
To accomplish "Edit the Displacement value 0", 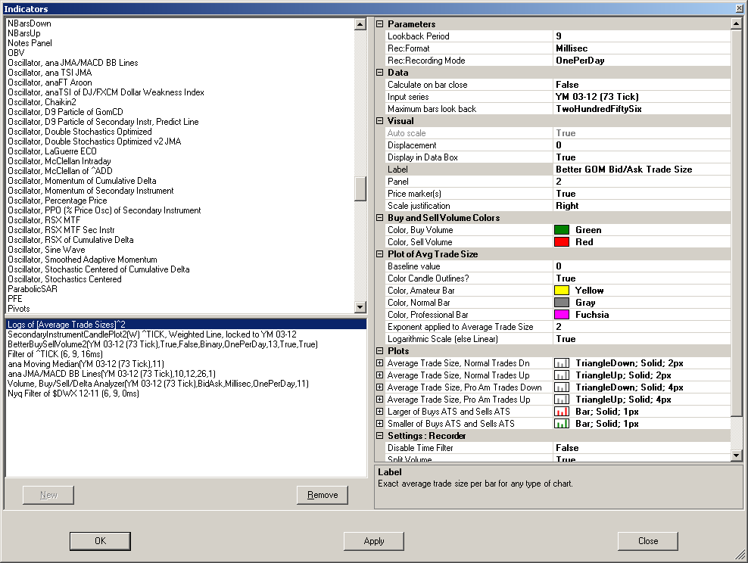I will (x=641, y=145).
